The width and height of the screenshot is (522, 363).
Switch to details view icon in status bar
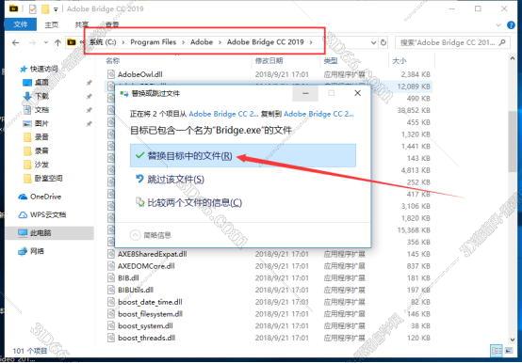pos(497,351)
